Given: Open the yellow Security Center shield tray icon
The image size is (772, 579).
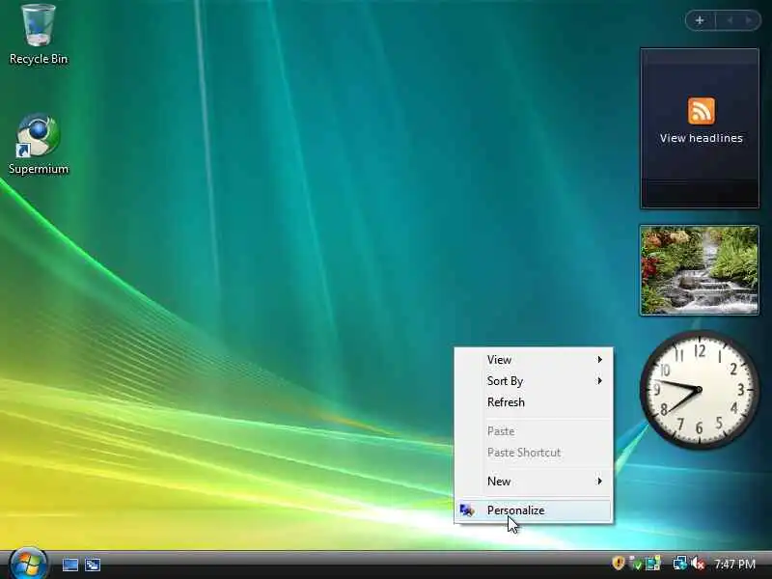Looking at the screenshot, I should [x=619, y=563].
